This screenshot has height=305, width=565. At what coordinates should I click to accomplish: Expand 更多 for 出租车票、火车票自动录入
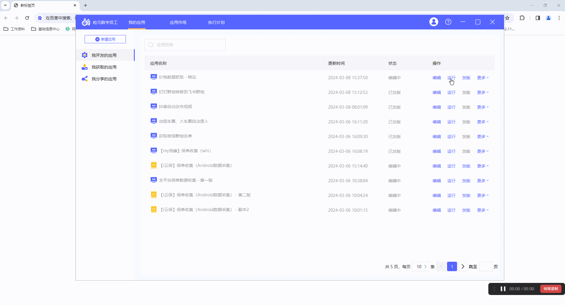(x=483, y=122)
